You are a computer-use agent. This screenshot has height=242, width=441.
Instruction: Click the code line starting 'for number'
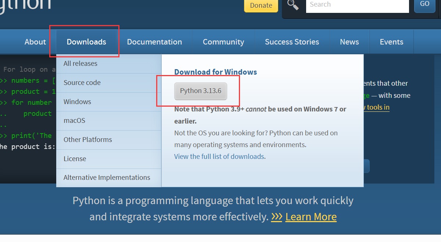(26, 103)
